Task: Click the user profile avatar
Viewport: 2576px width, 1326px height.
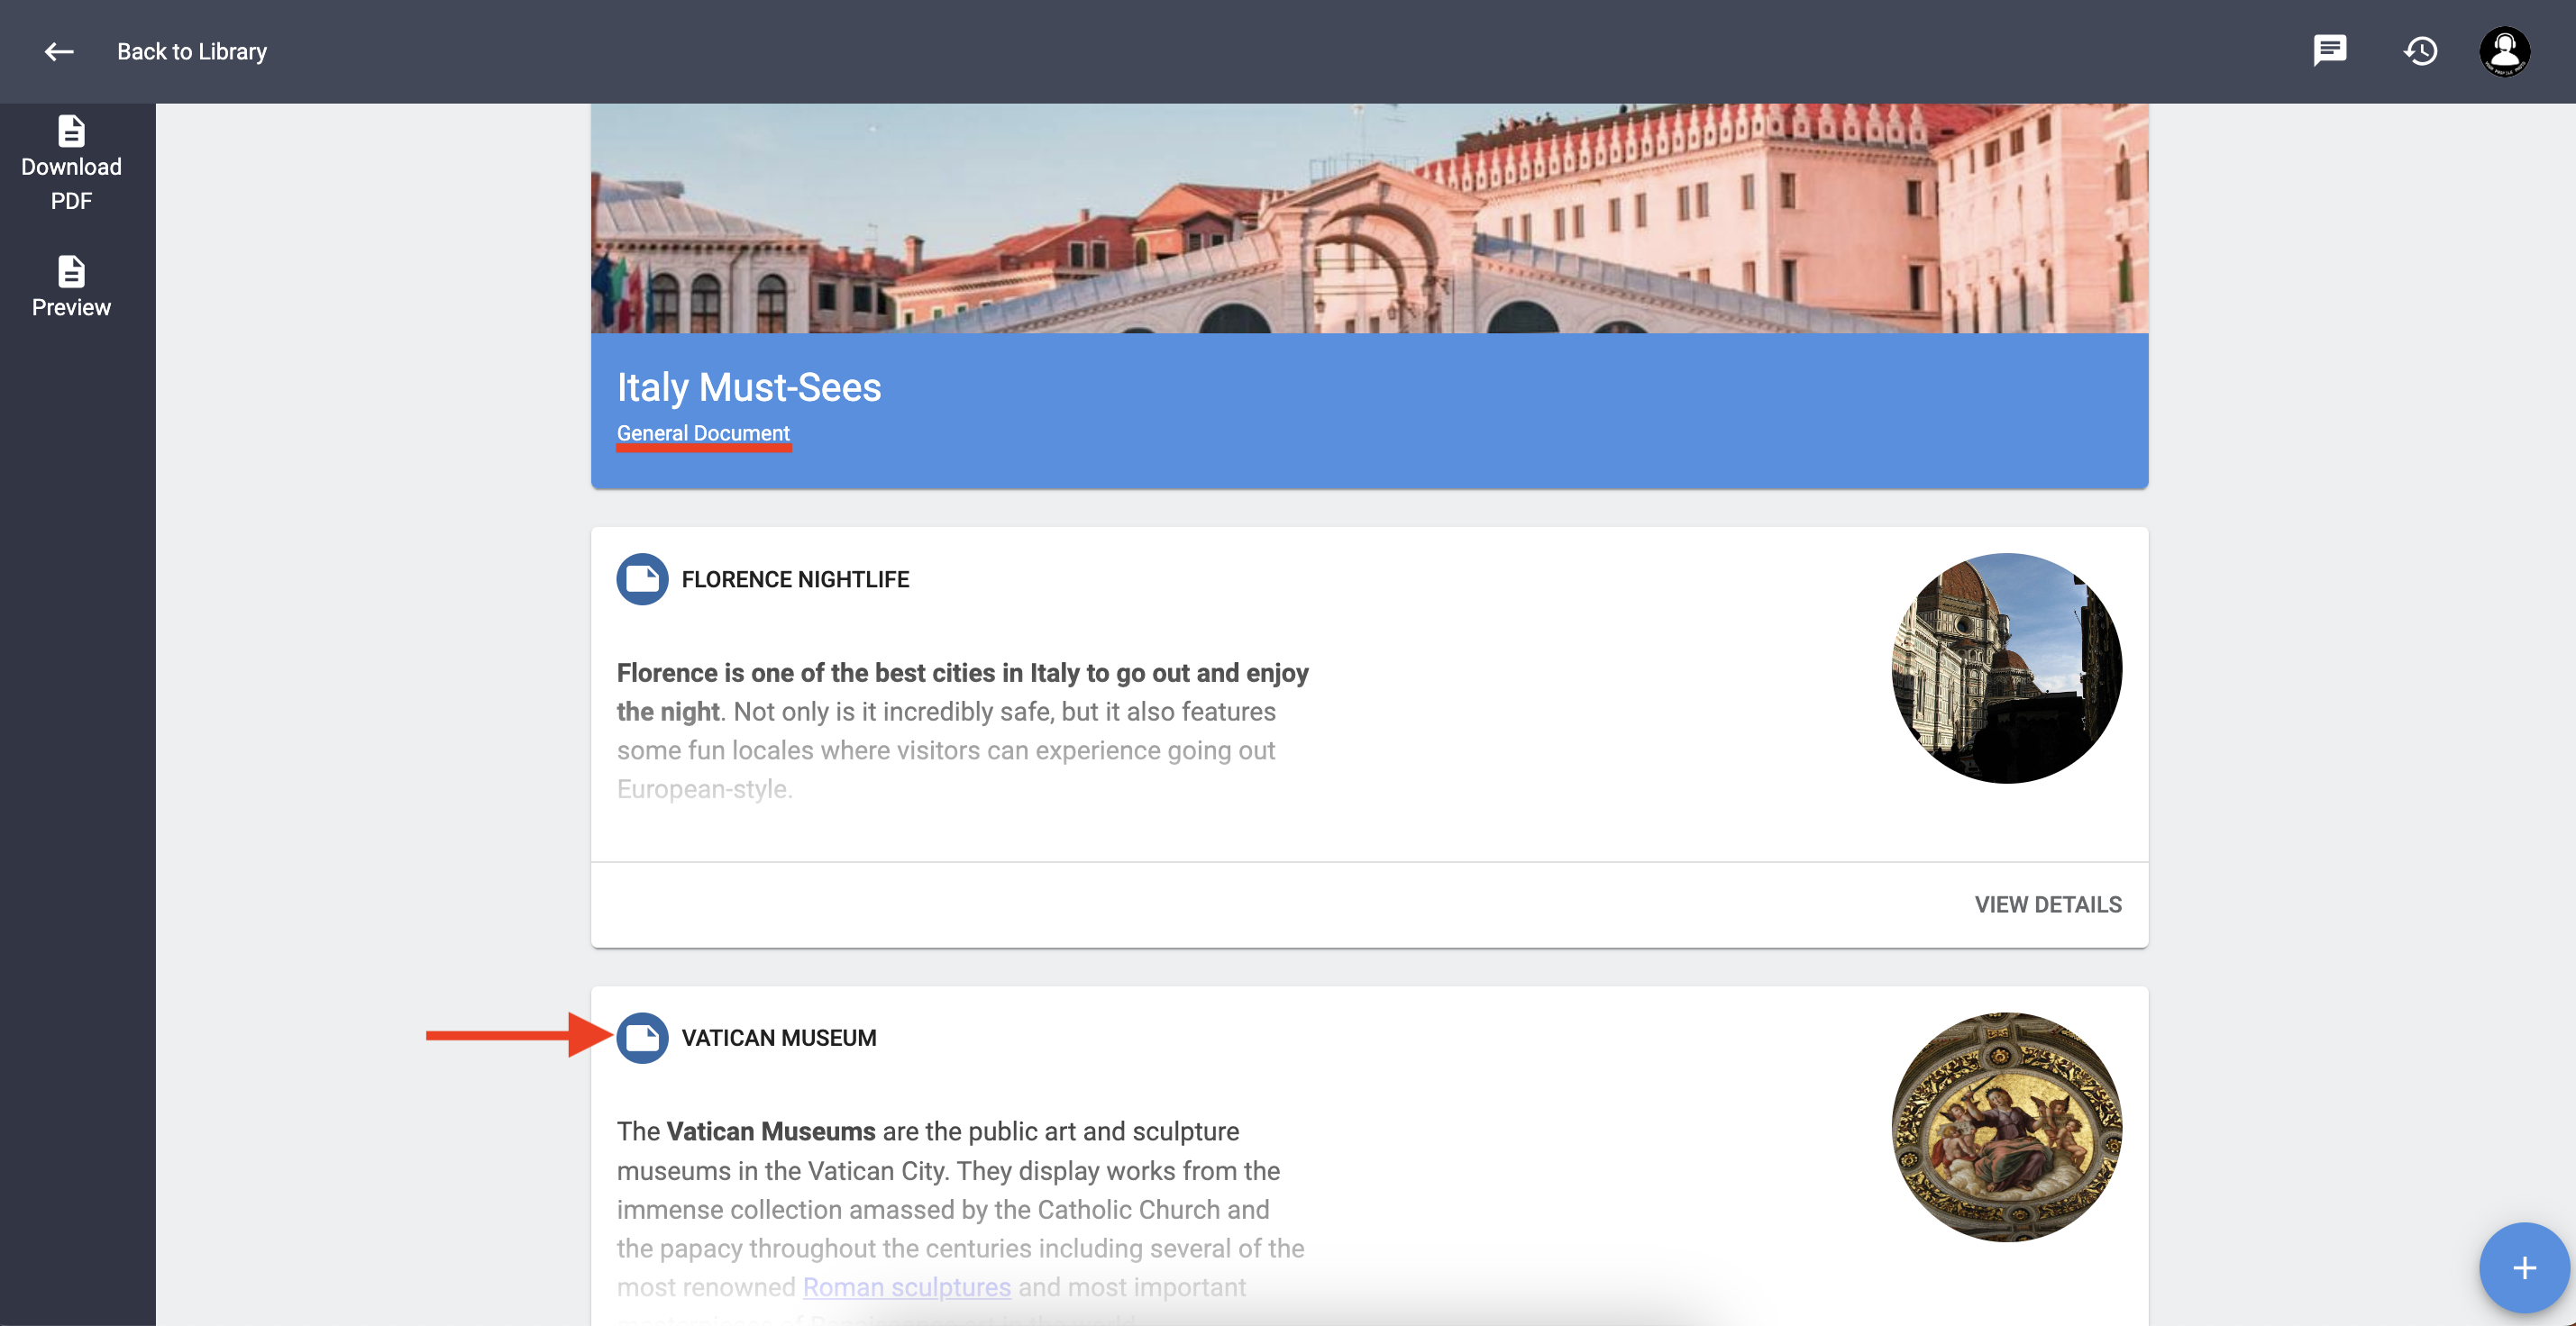Action: (x=2504, y=51)
